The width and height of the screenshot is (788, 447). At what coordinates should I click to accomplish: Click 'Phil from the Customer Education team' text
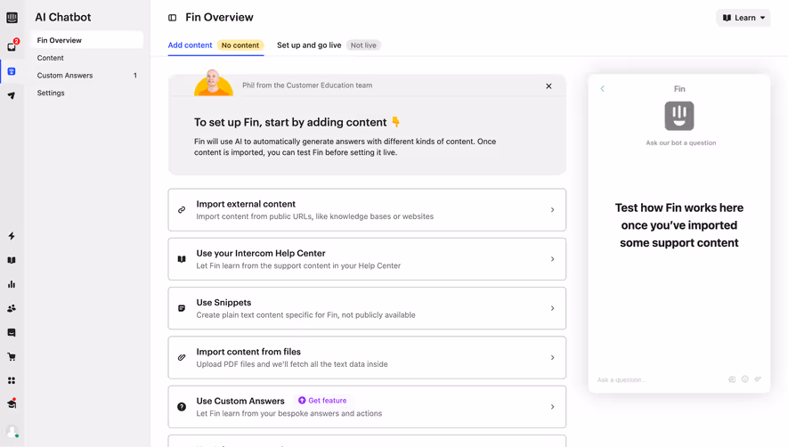[x=307, y=85]
